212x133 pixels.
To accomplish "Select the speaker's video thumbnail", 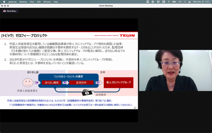I will point(175,70).
